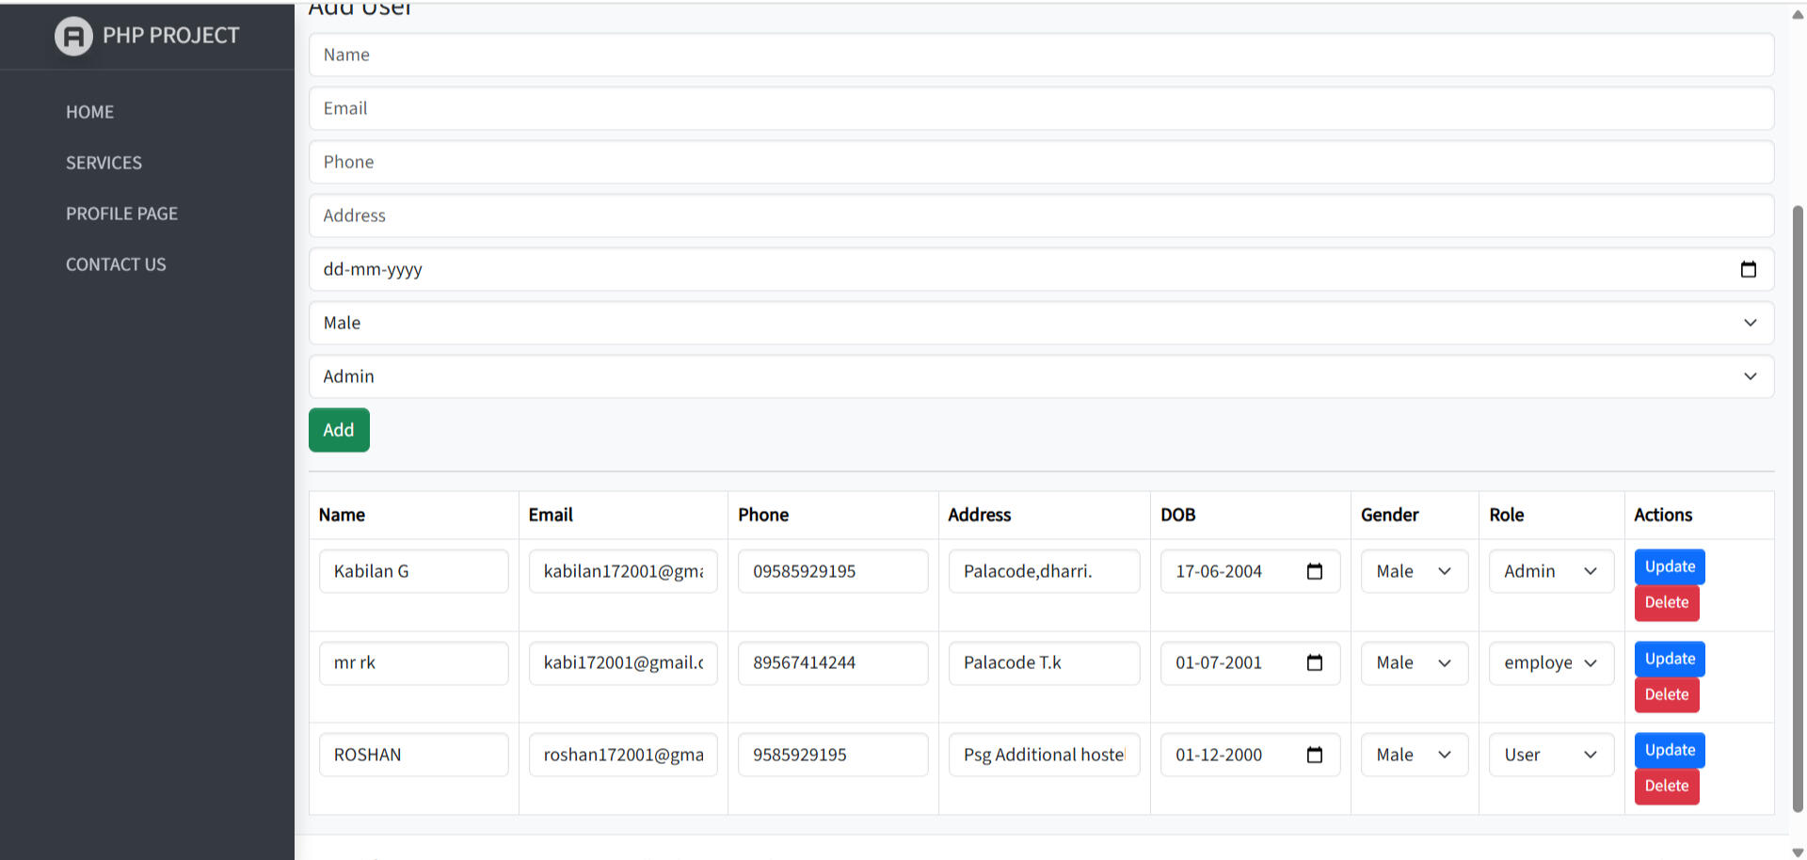
Task: Open gender dropdown for ROSHAN
Action: tap(1415, 755)
